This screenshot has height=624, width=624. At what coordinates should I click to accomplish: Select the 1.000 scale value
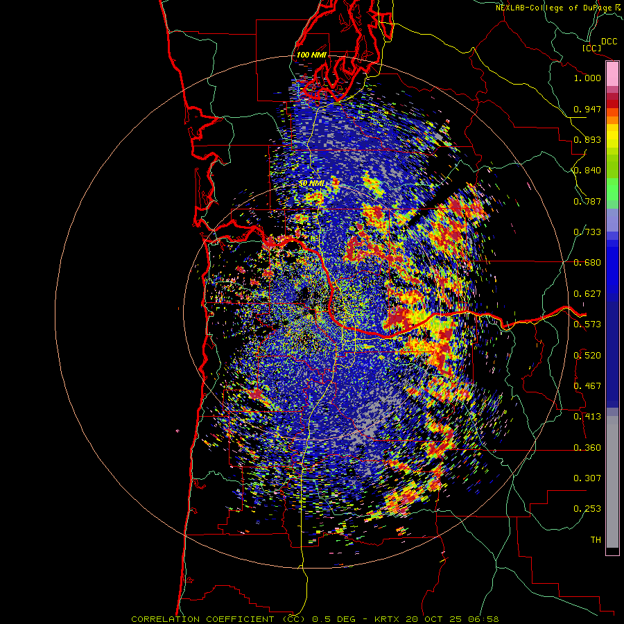(587, 78)
